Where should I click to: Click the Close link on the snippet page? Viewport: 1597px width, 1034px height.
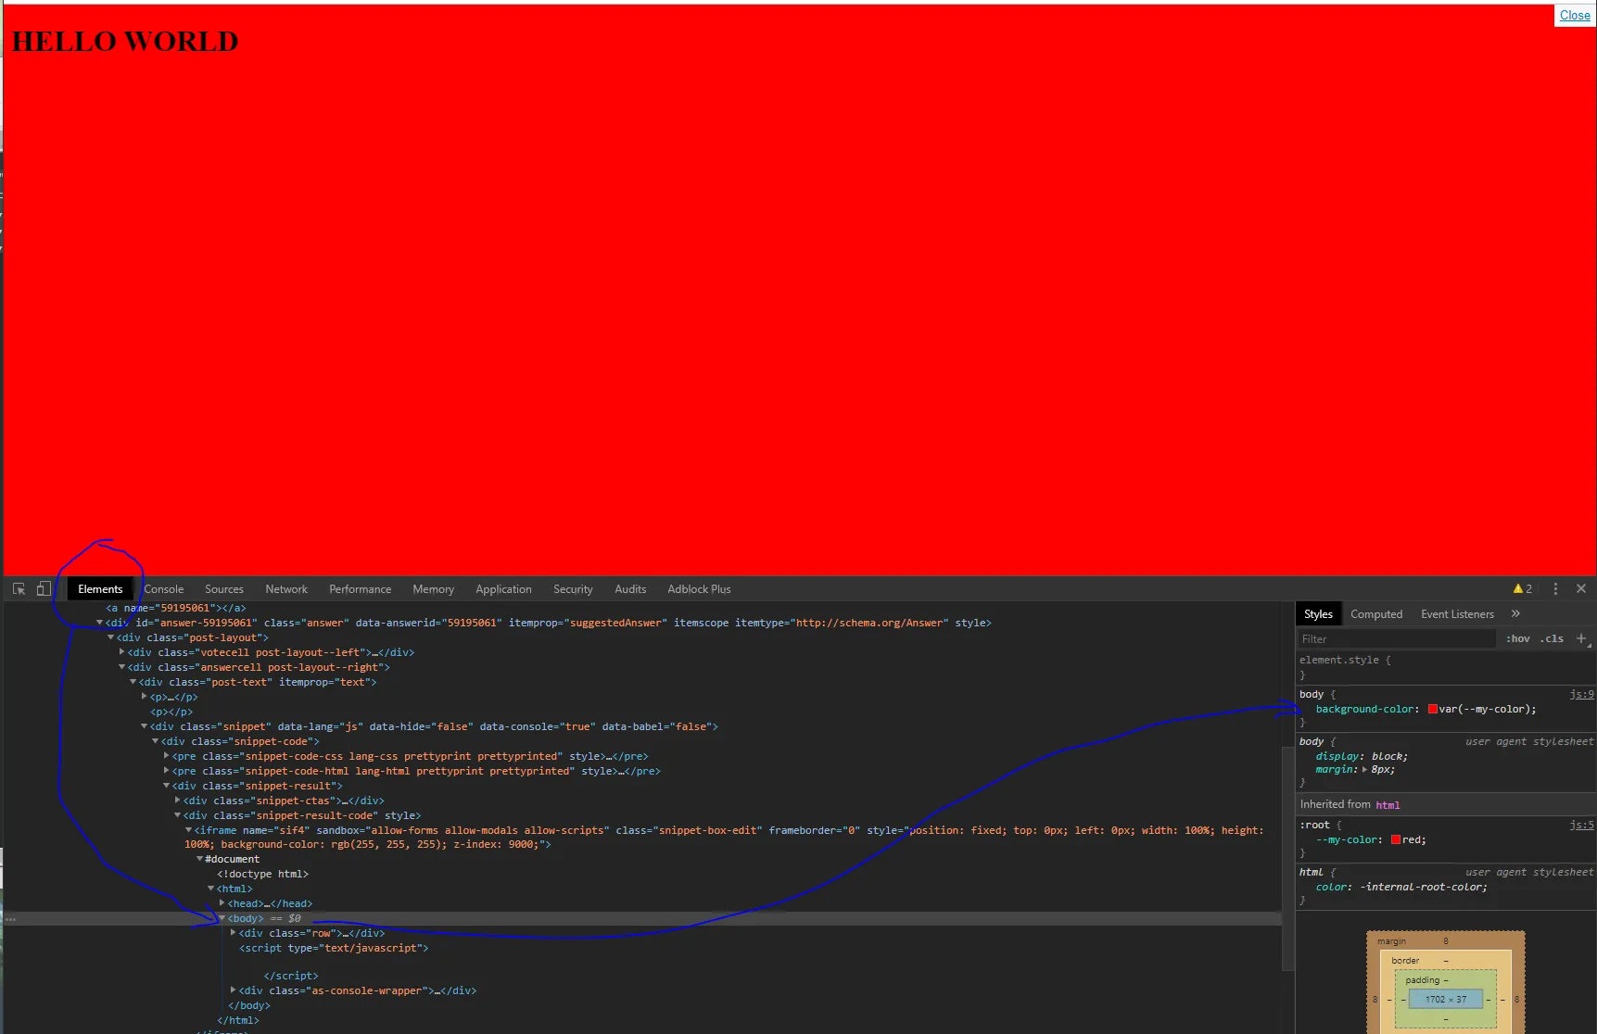click(x=1575, y=15)
